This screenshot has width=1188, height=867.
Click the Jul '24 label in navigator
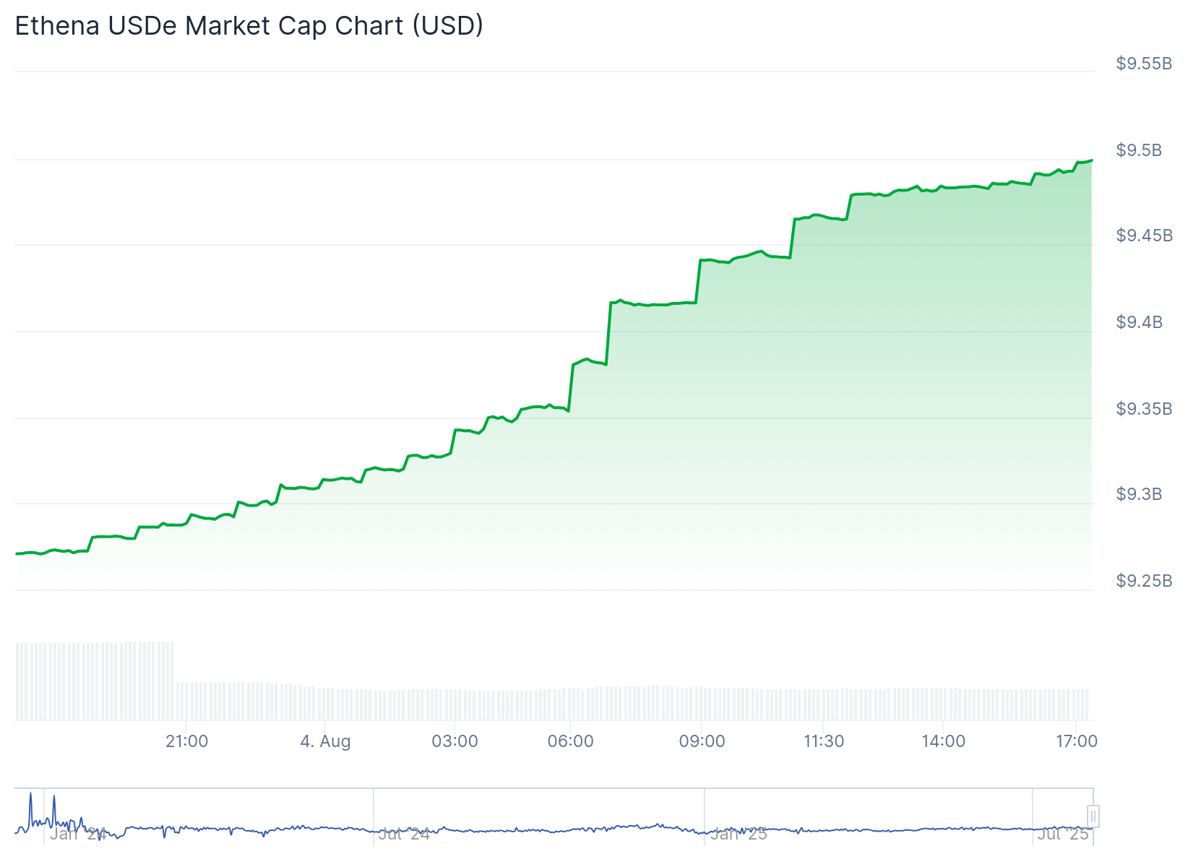point(404,834)
